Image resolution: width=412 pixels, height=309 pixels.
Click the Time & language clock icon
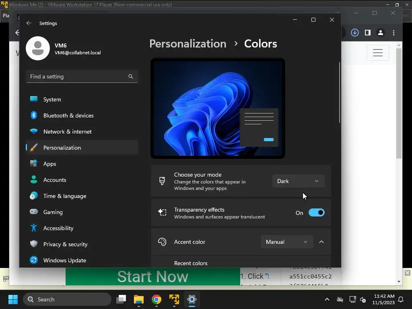34,196
